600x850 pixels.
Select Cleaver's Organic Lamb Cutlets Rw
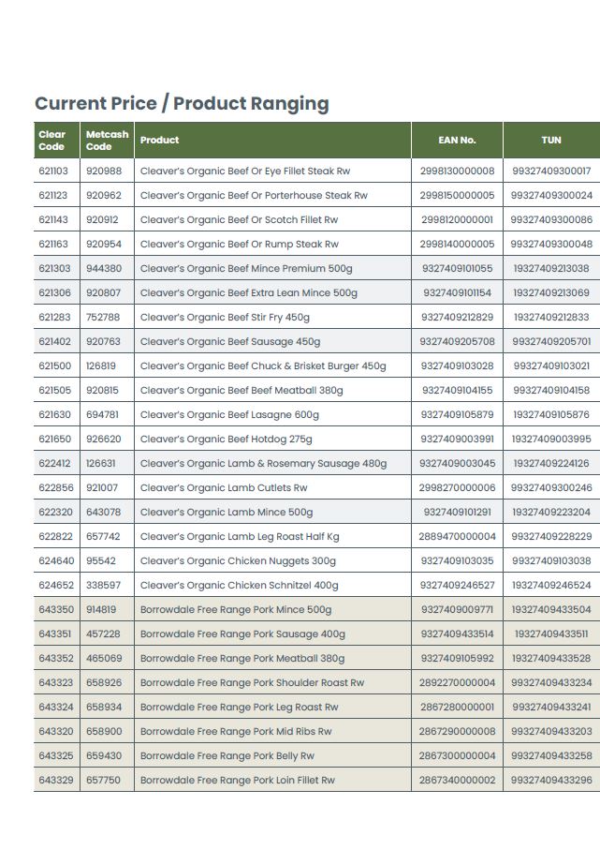click(x=224, y=488)
